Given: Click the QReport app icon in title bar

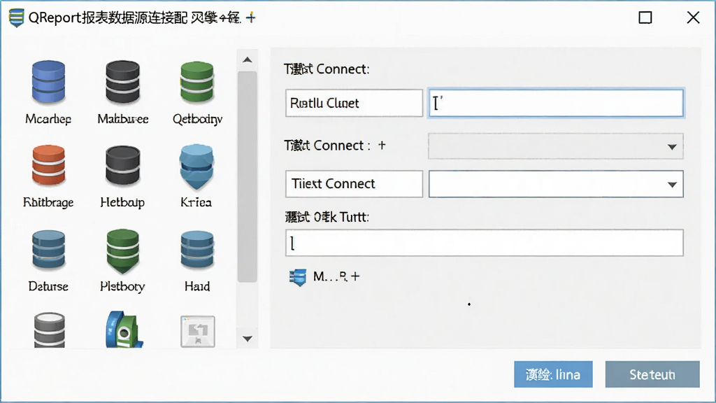Looking at the screenshot, I should [x=17, y=17].
